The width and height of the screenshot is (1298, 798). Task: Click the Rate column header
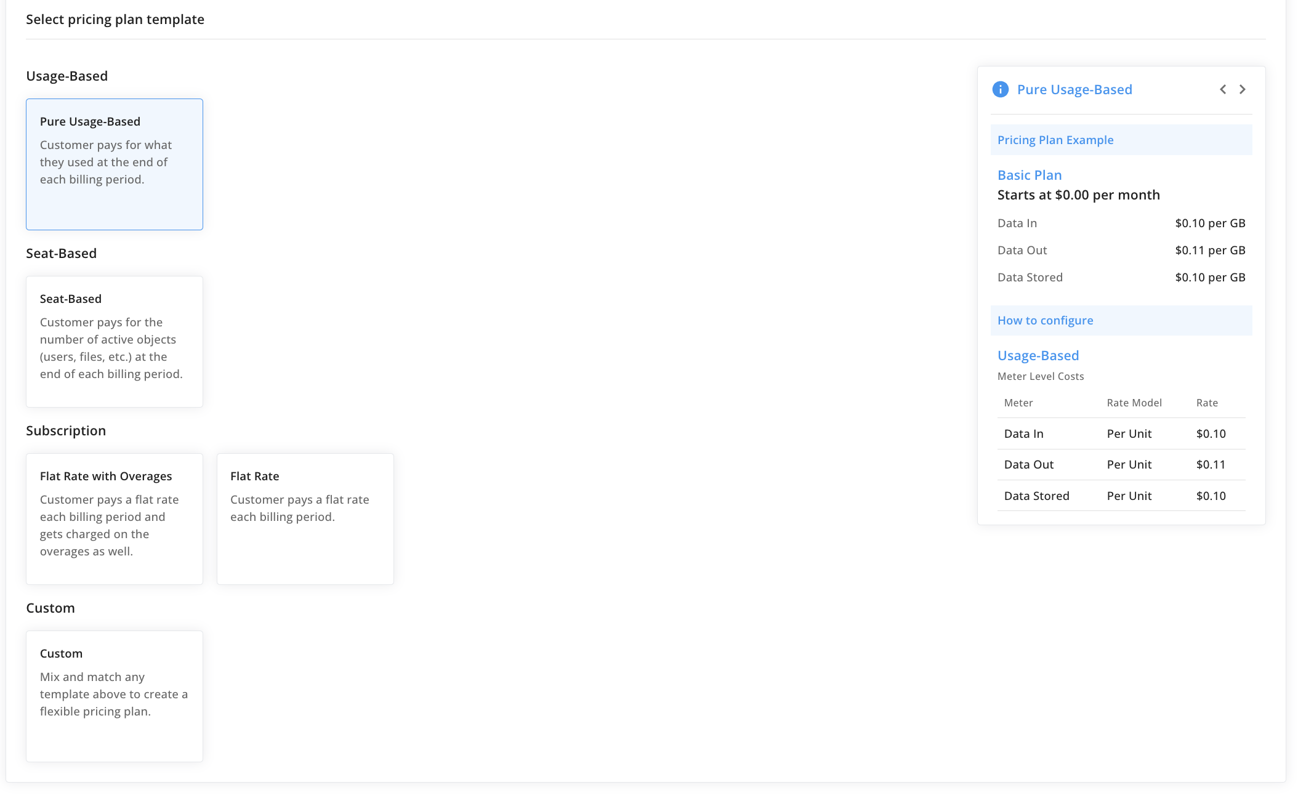pos(1207,403)
